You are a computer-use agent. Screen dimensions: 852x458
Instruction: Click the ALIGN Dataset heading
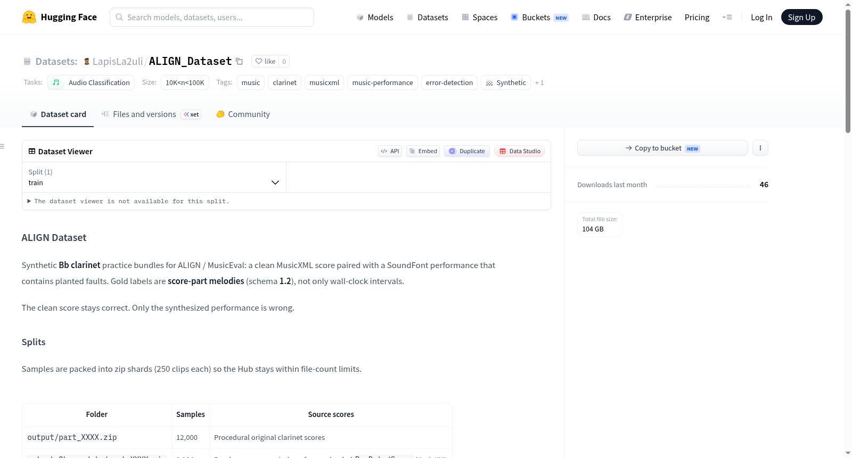[54, 238]
